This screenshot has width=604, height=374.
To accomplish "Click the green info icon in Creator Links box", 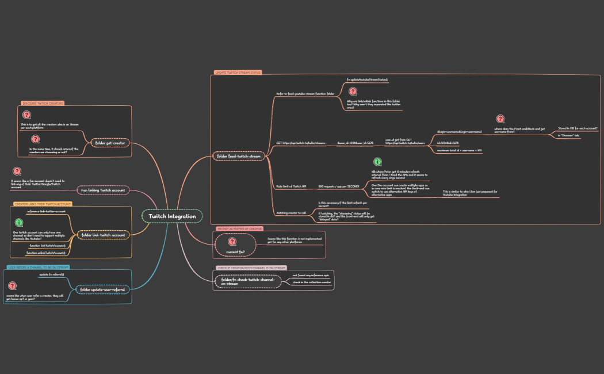I will pyautogui.click(x=18, y=223).
